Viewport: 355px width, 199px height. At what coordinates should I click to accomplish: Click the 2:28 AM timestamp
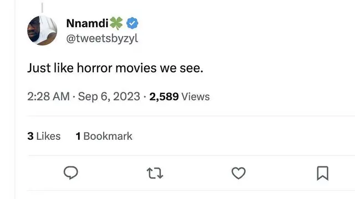[48, 97]
